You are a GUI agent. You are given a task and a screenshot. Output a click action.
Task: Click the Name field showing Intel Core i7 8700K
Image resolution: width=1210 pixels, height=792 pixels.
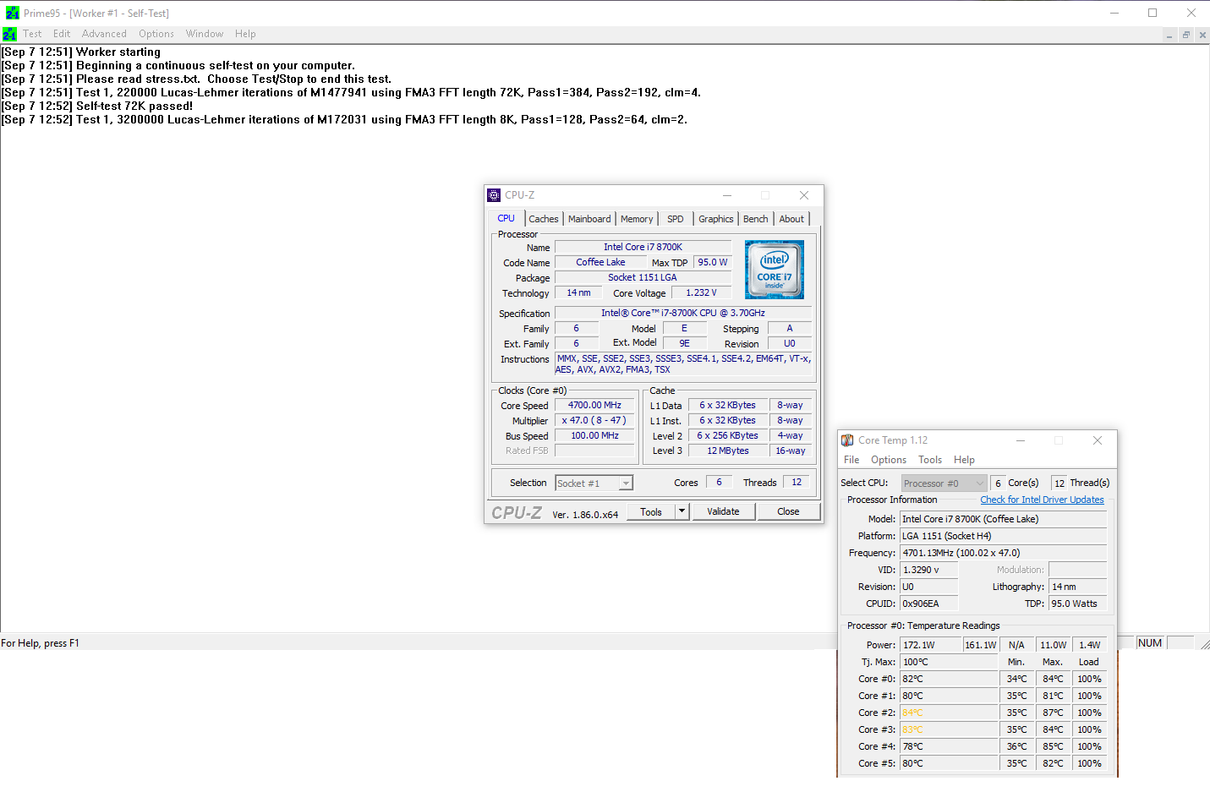(x=643, y=247)
